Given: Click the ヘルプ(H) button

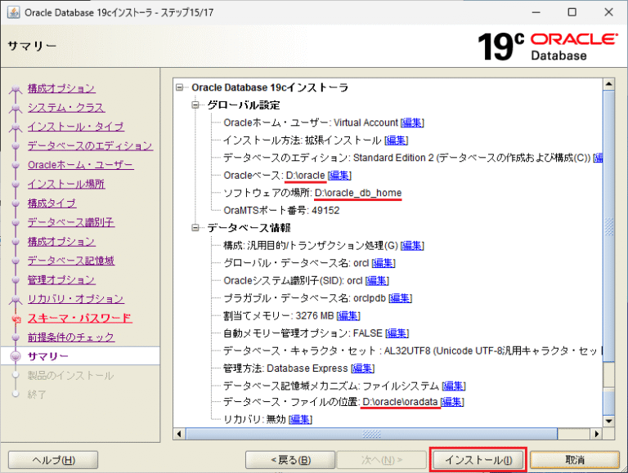Looking at the screenshot, I should 53,460.
